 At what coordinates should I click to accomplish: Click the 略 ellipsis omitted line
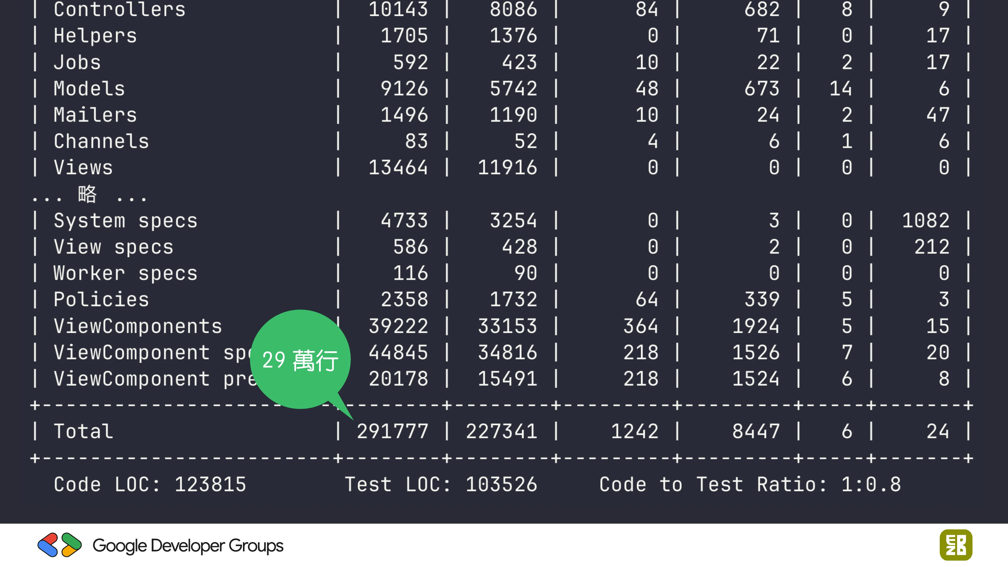point(89,195)
